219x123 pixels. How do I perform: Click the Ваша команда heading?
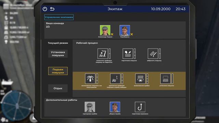pos(55,23)
